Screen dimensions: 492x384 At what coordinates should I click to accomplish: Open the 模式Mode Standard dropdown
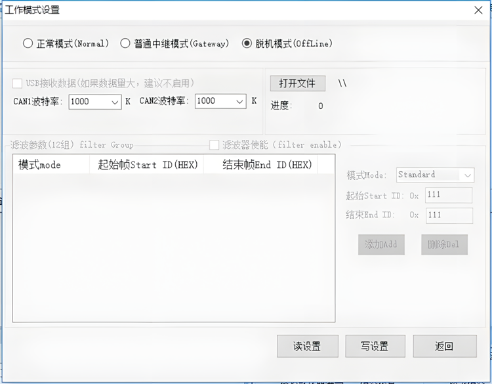[x=466, y=175]
